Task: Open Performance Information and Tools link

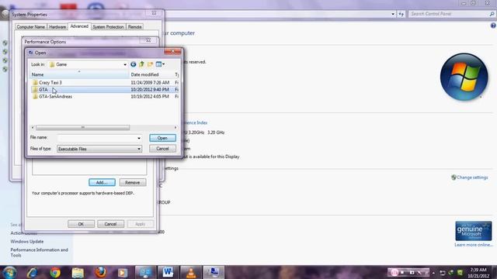Action: click(x=40, y=253)
